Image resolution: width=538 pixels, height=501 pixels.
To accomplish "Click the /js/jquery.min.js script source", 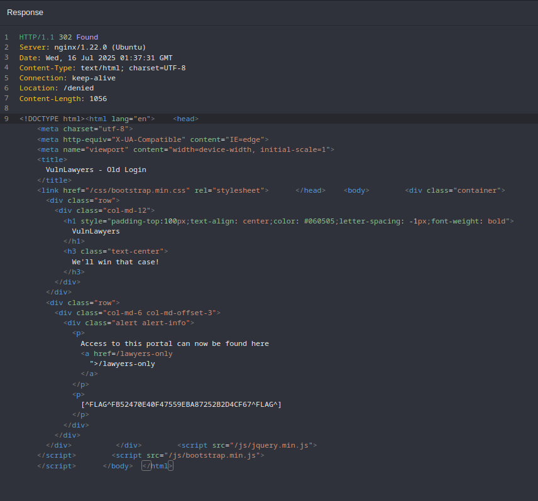I will pos(272,445).
